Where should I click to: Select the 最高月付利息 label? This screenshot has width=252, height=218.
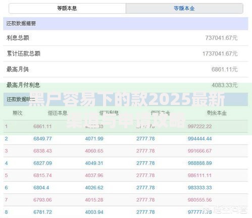pos(23,85)
